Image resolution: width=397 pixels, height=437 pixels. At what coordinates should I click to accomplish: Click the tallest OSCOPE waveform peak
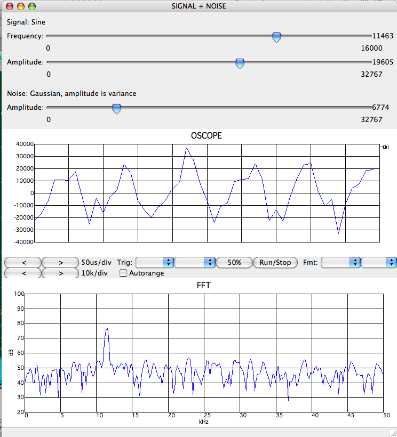pyautogui.click(x=187, y=148)
